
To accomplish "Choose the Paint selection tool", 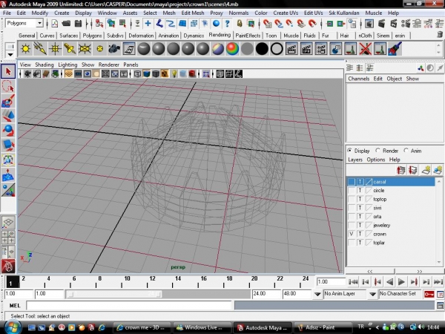I will [x=8, y=101].
